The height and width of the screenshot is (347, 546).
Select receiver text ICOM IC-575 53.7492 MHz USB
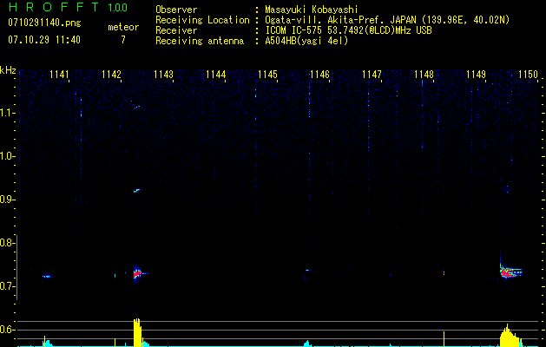[x=348, y=30]
